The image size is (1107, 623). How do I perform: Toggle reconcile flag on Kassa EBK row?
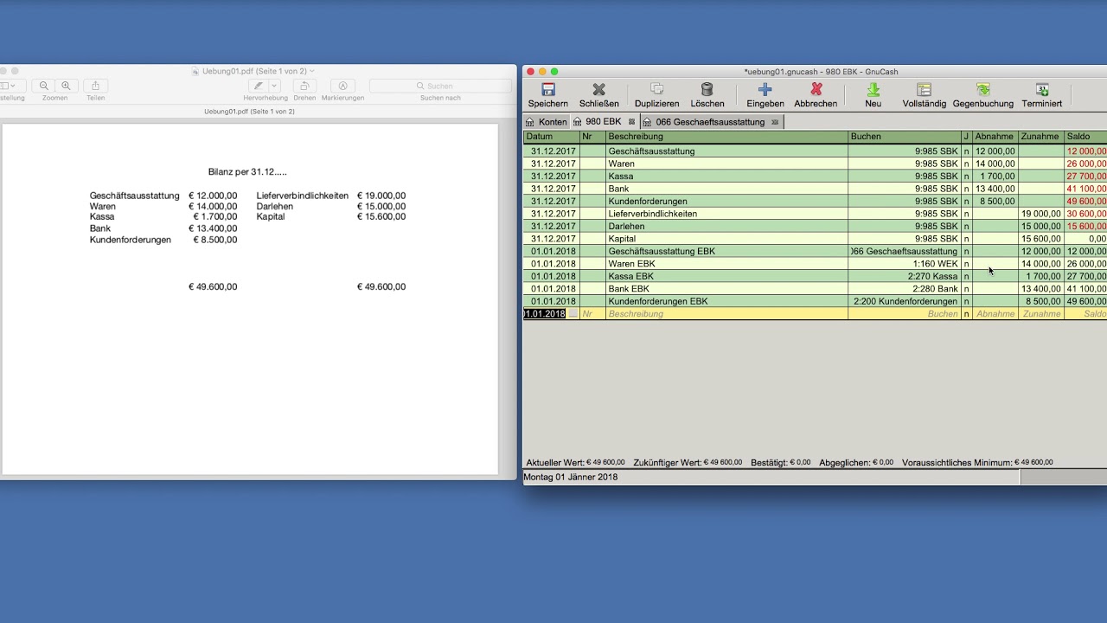[x=966, y=277]
